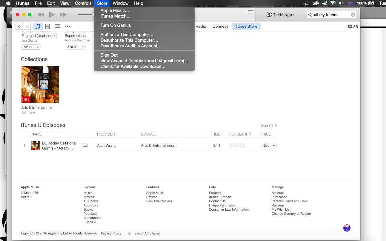The width and height of the screenshot is (386, 241).
Task: Expand the Thithi Ngo account dropdown
Action: (281, 15)
